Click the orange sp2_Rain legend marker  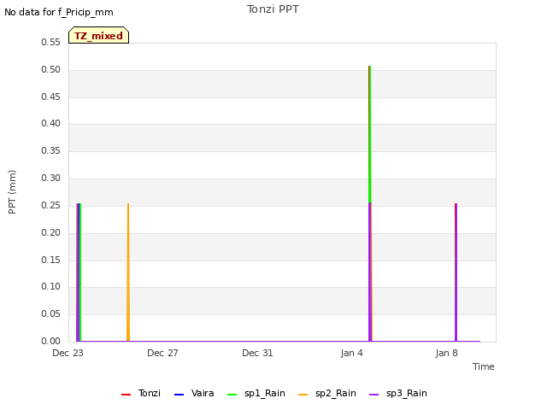tap(303, 395)
